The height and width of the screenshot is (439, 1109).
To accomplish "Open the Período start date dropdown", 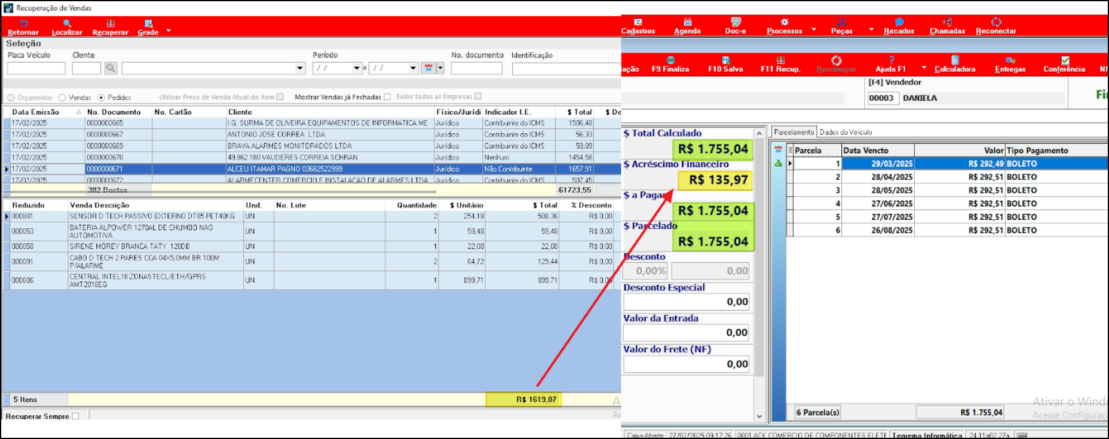I will (357, 68).
